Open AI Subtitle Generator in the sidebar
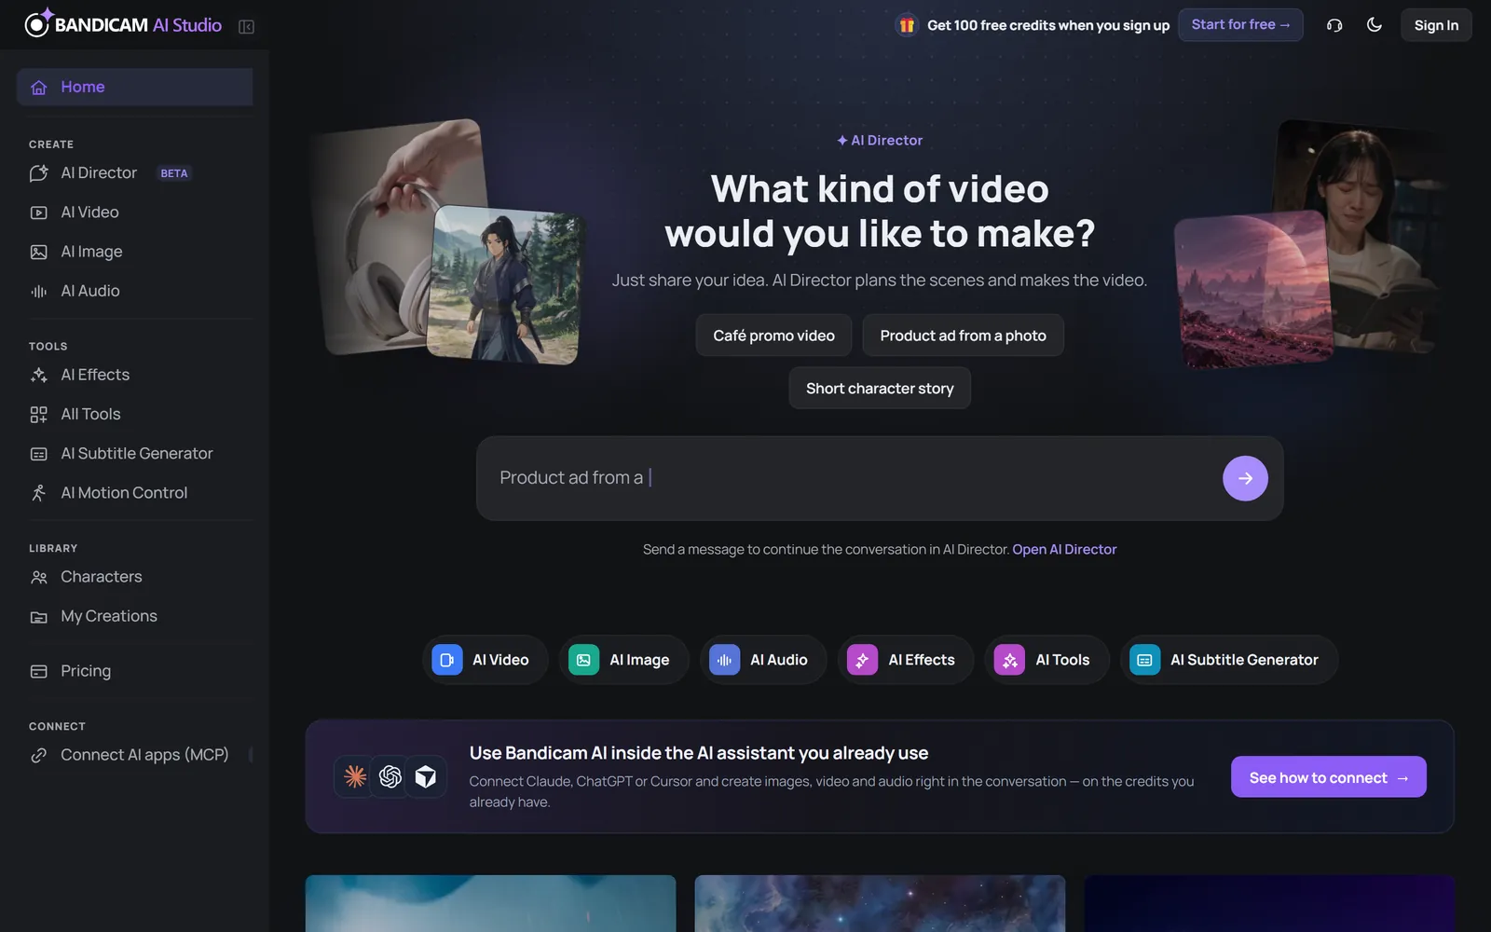Screen dimensions: 1491x932 [135, 454]
